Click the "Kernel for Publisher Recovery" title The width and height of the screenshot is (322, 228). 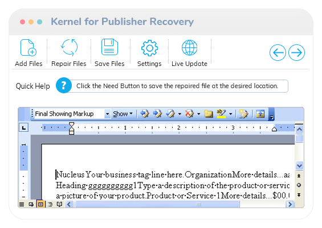click(x=122, y=22)
